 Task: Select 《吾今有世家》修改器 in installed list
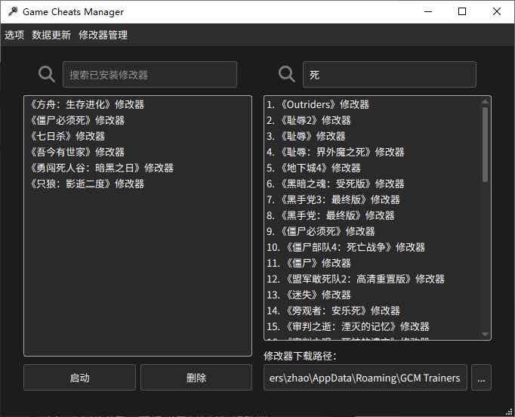[x=138, y=152]
